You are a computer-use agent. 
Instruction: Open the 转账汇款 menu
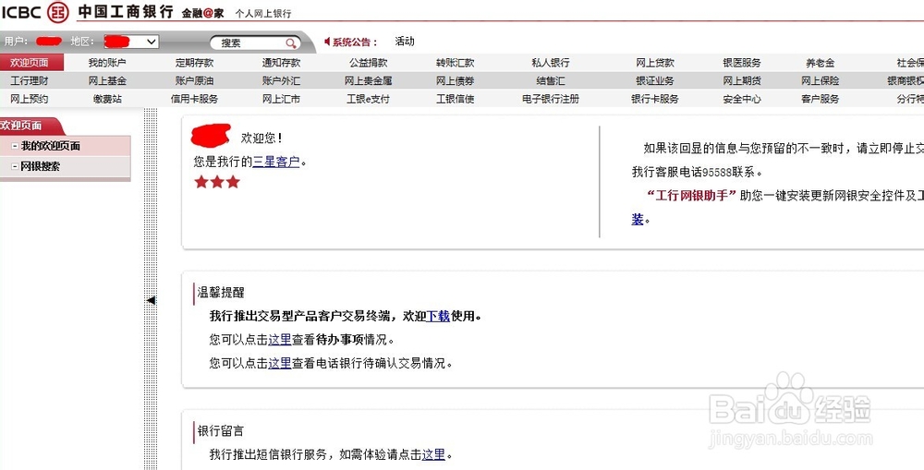point(455,63)
